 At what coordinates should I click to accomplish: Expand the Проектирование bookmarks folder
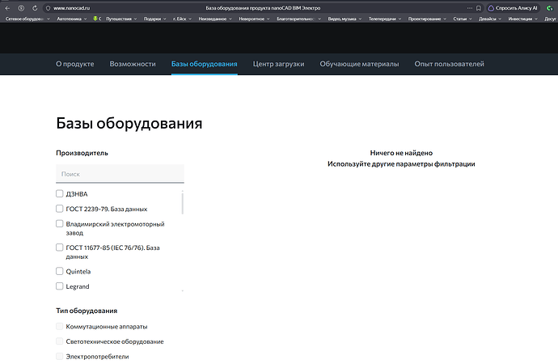[x=427, y=19]
